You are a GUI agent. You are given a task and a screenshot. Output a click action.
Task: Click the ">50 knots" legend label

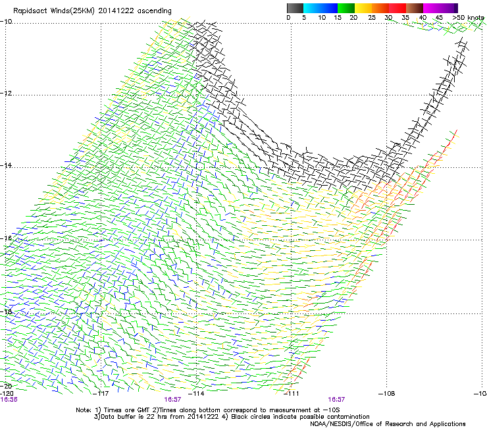click(469, 18)
